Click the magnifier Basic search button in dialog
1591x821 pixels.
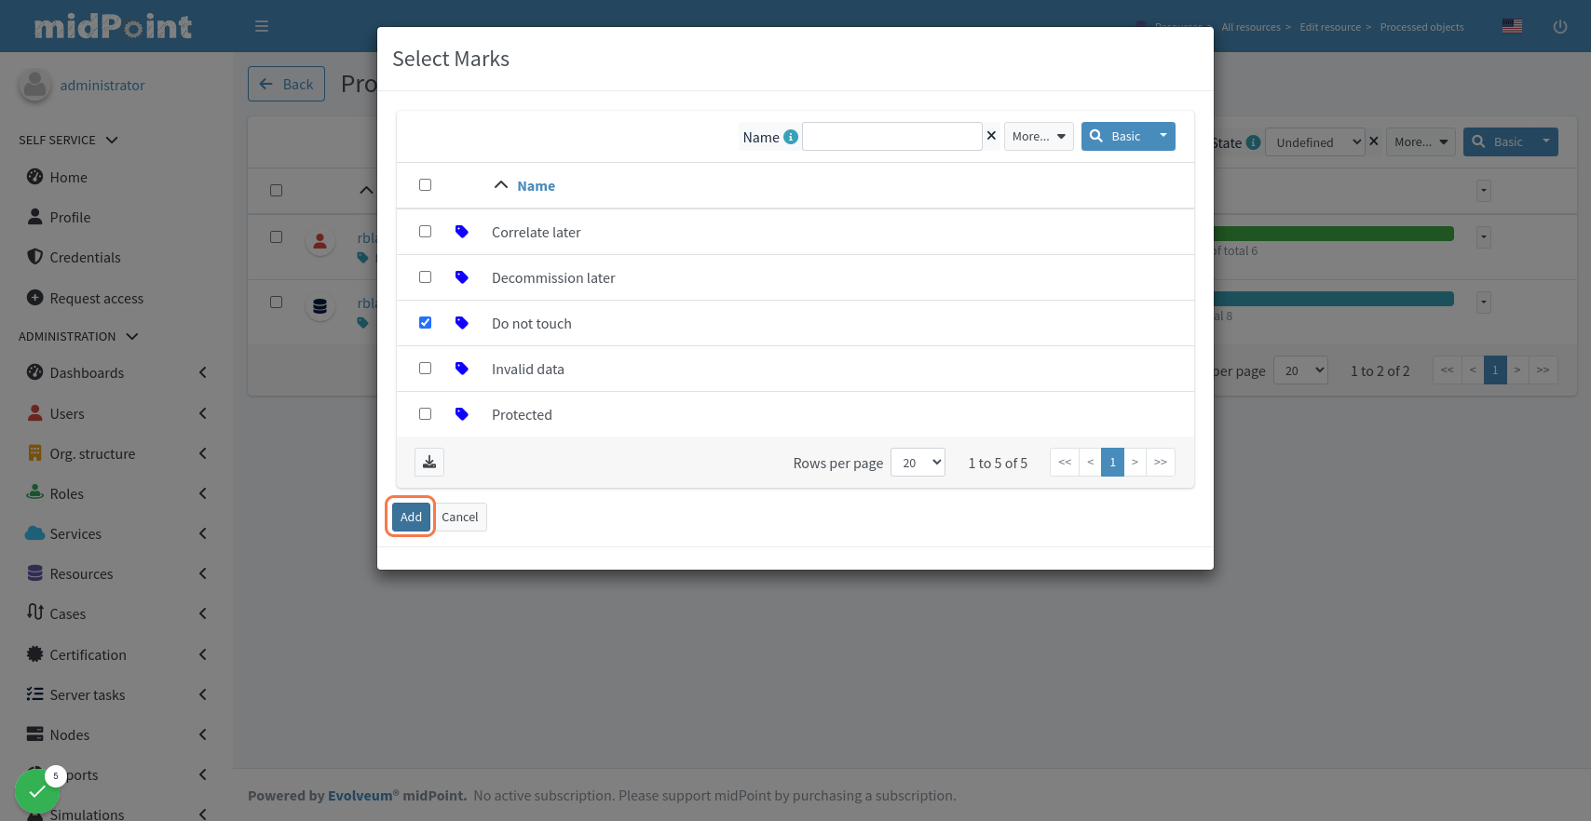pos(1116,136)
